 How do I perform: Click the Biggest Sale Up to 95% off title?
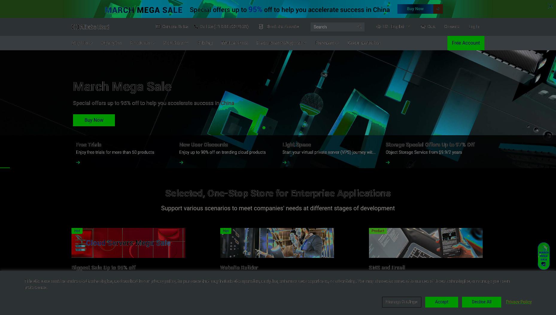pos(104,268)
